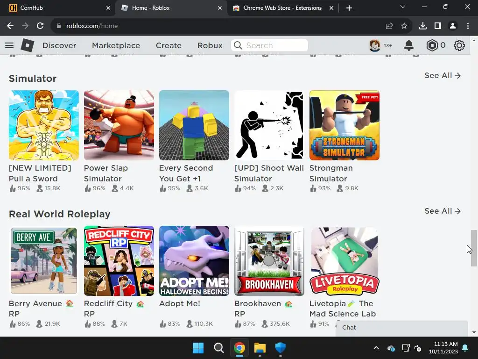The height and width of the screenshot is (359, 478).
Task: Click the Adopt Me! title text
Action: click(x=180, y=303)
